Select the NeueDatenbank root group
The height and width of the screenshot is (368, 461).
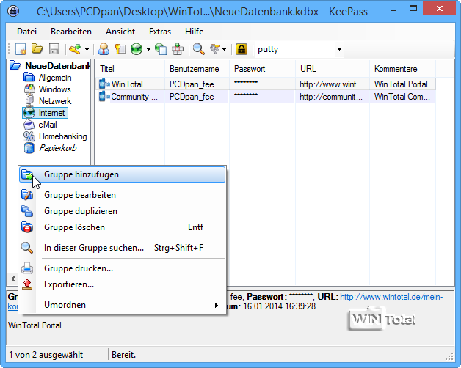tap(57, 66)
